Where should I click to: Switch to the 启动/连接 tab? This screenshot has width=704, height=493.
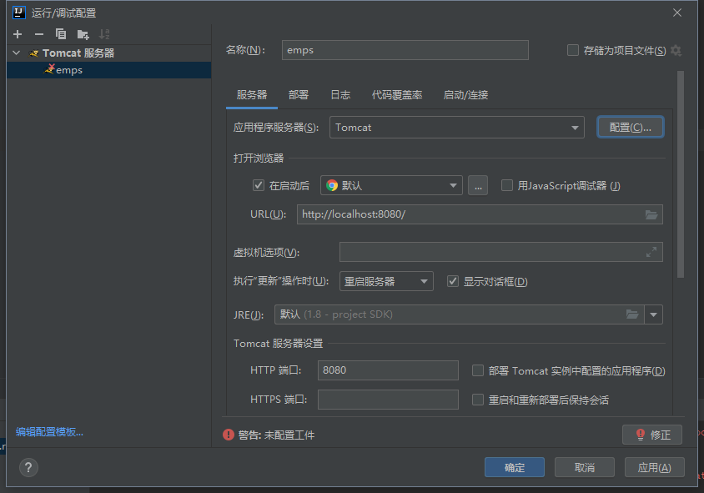(x=465, y=95)
